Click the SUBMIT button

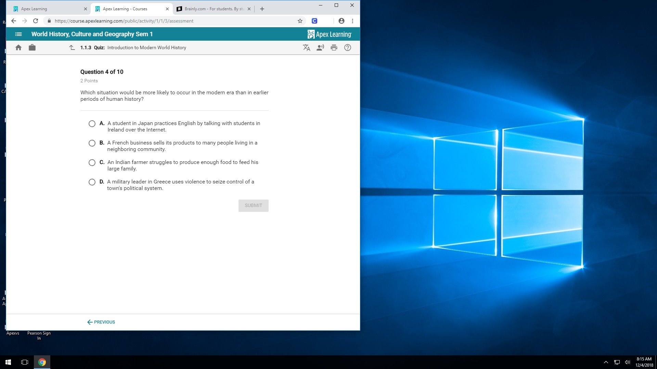[x=253, y=206]
